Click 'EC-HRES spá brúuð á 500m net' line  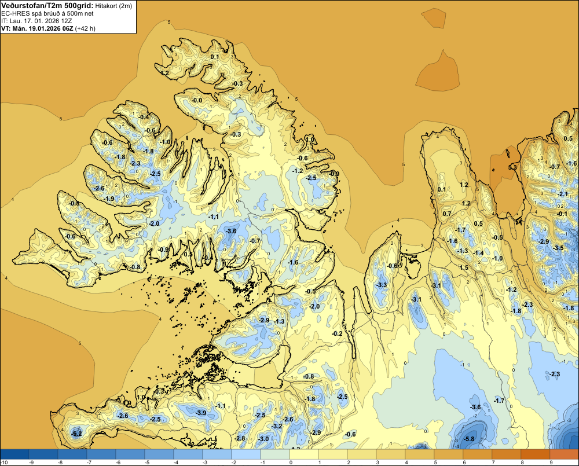click(47, 14)
